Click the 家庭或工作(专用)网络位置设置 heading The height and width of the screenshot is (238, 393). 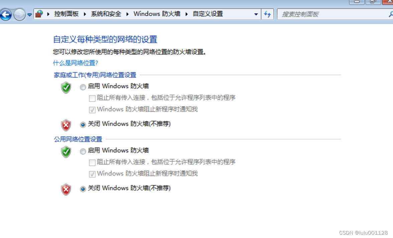(95, 75)
